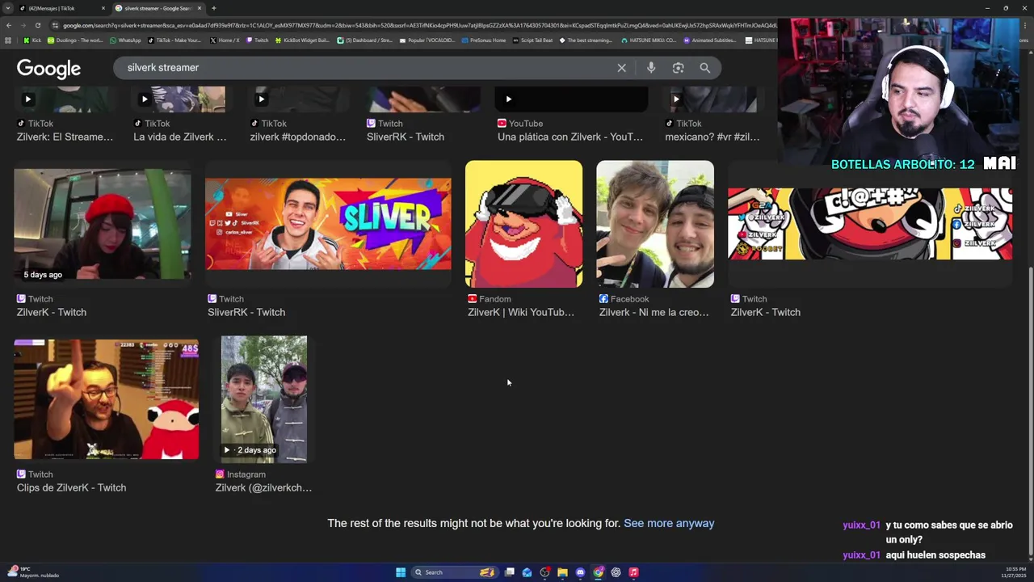Open the Animated Subtitles bookmark
This screenshot has height=582, width=1034.
(x=710, y=40)
